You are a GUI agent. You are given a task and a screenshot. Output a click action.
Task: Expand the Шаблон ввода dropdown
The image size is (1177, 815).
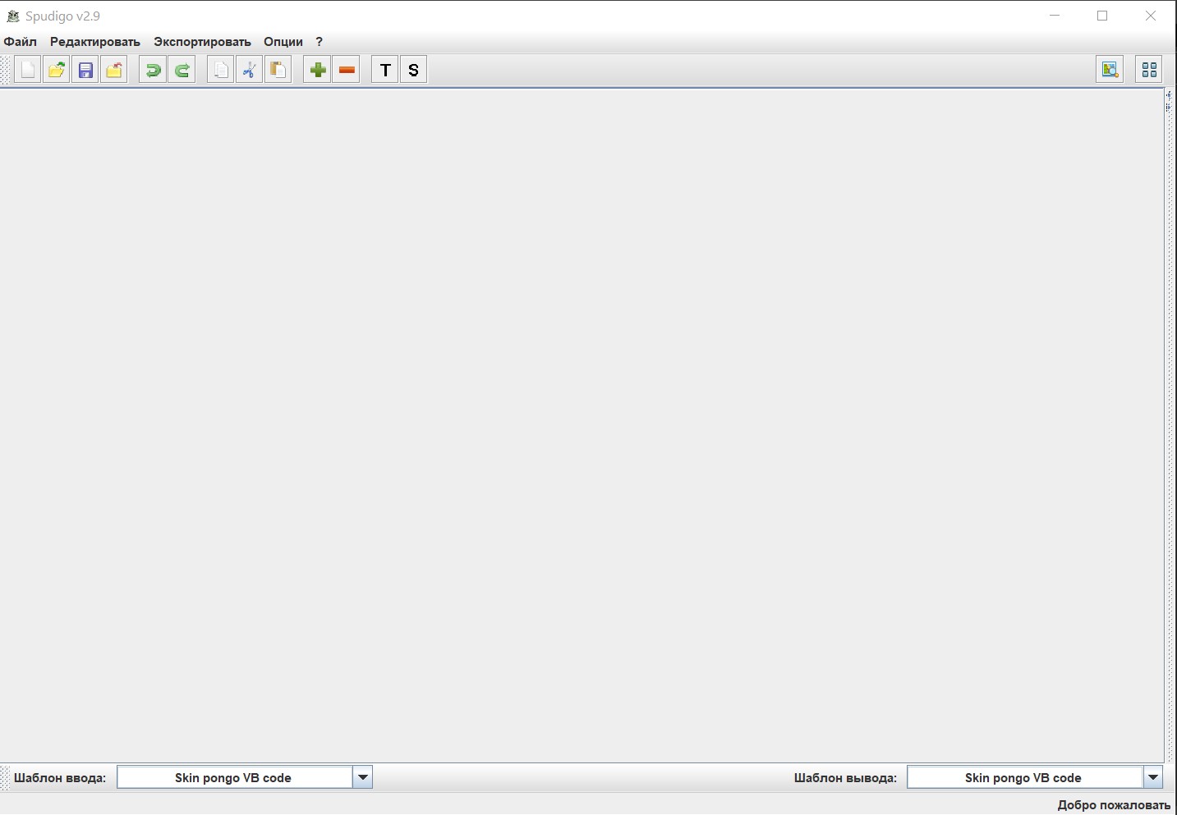click(363, 777)
